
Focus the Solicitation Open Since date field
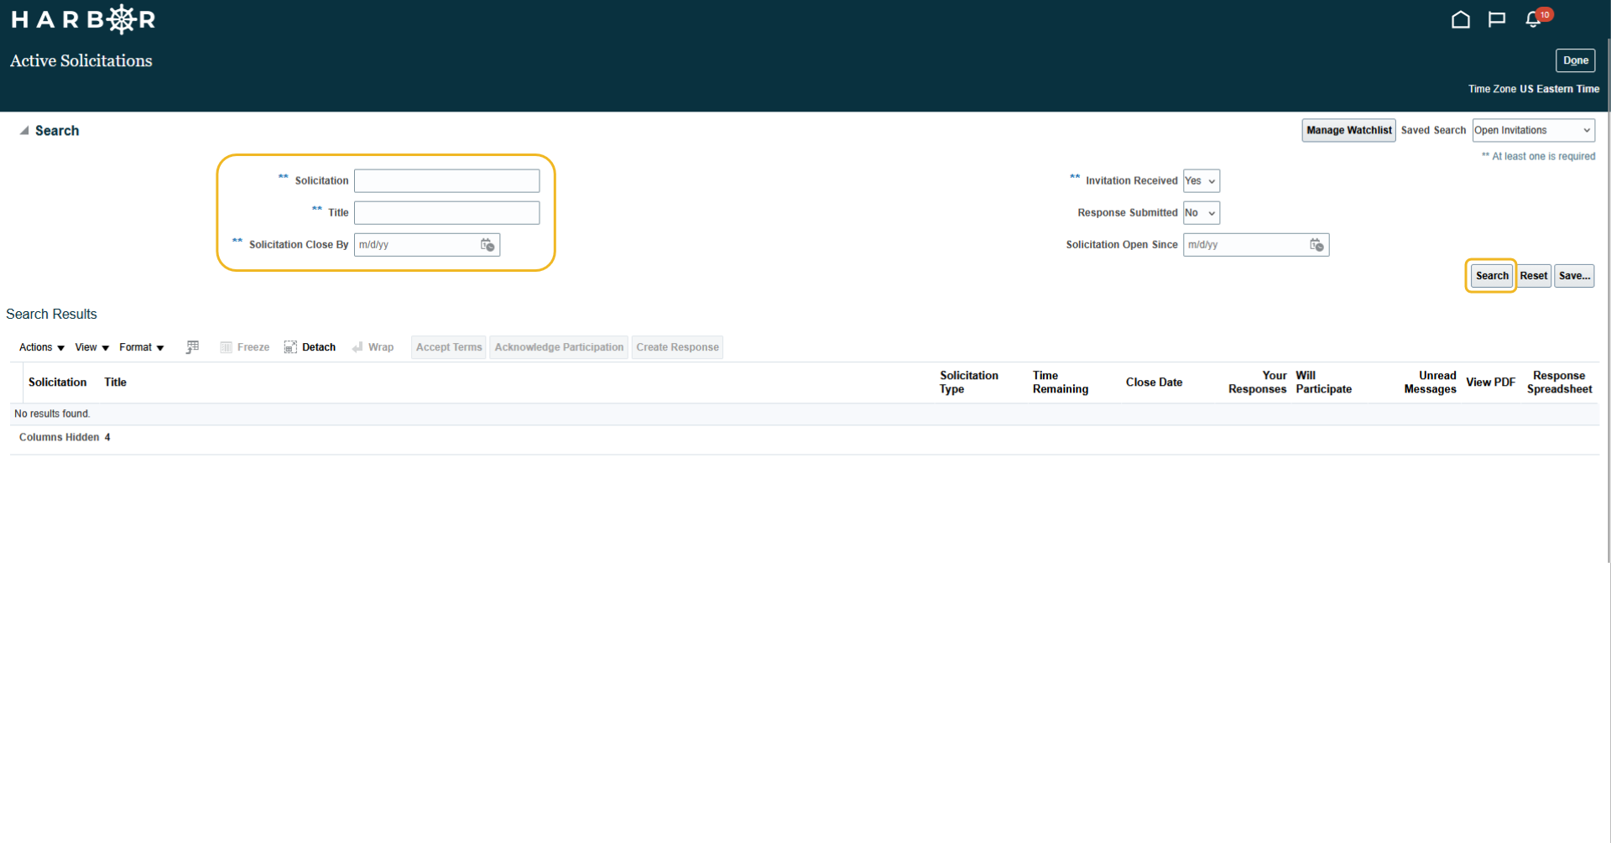pos(1245,245)
